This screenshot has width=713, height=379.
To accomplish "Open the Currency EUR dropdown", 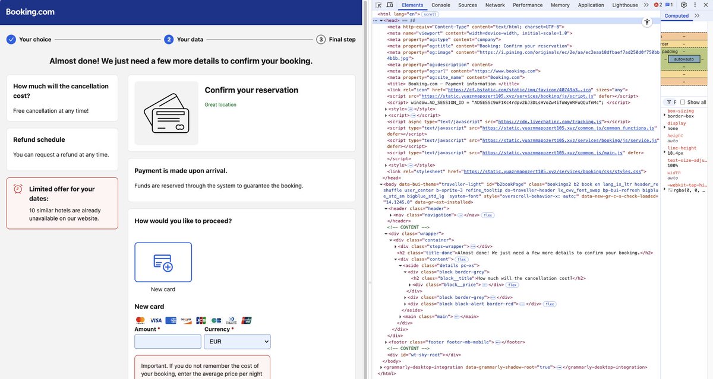I will [237, 342].
